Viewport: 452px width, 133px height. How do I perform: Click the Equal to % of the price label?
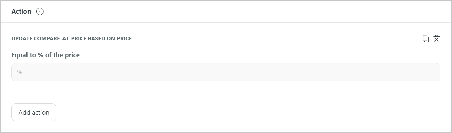46,55
